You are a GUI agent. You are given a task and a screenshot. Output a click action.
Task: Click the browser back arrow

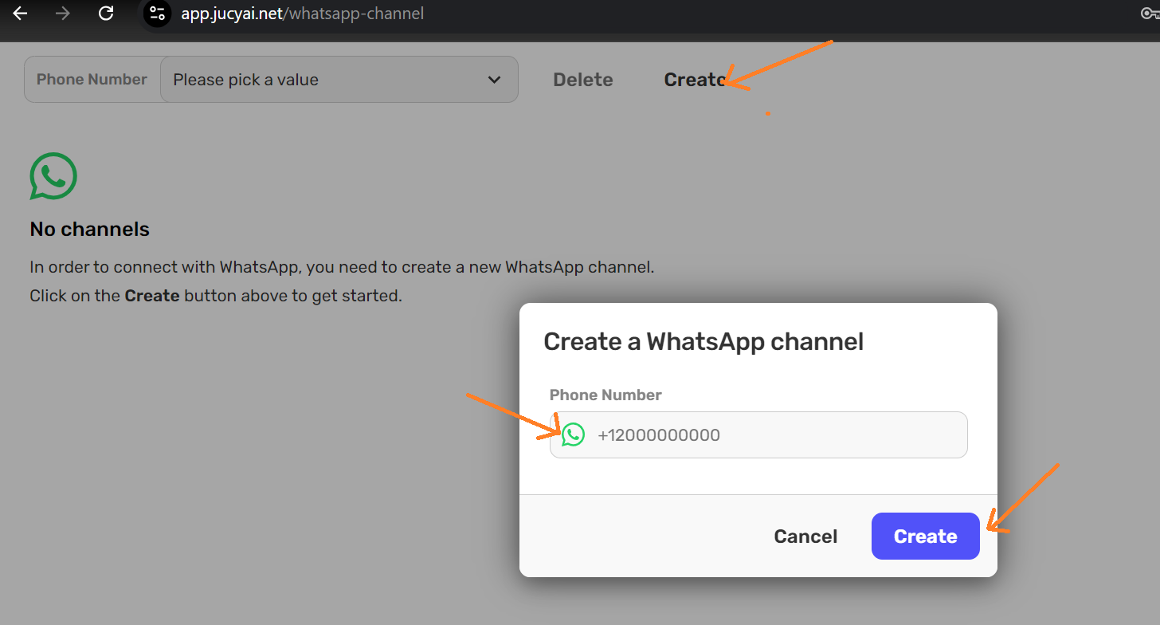coord(20,14)
